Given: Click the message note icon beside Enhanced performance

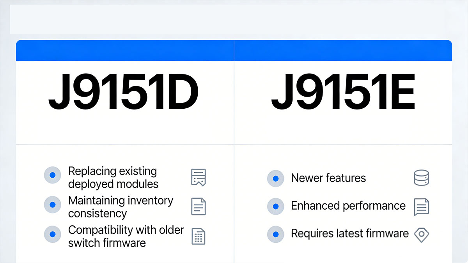Looking at the screenshot, I should (421, 207).
